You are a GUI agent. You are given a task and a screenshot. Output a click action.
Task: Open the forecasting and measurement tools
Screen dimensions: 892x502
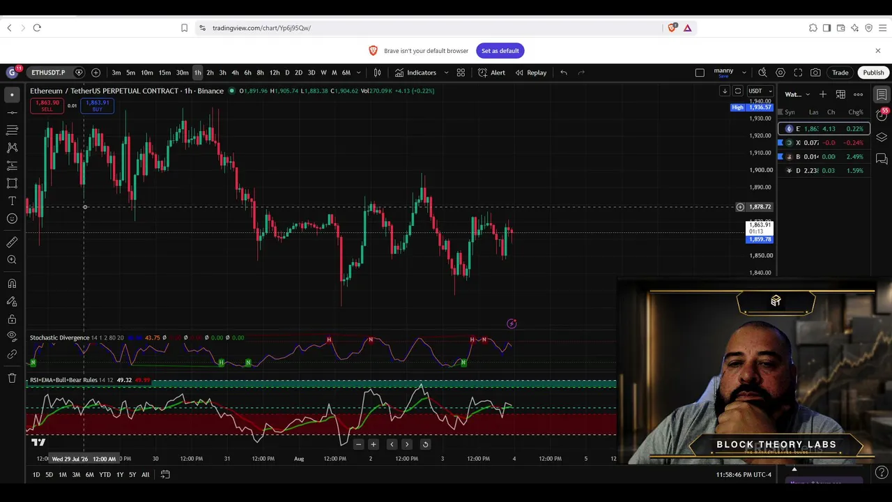coord(12,165)
